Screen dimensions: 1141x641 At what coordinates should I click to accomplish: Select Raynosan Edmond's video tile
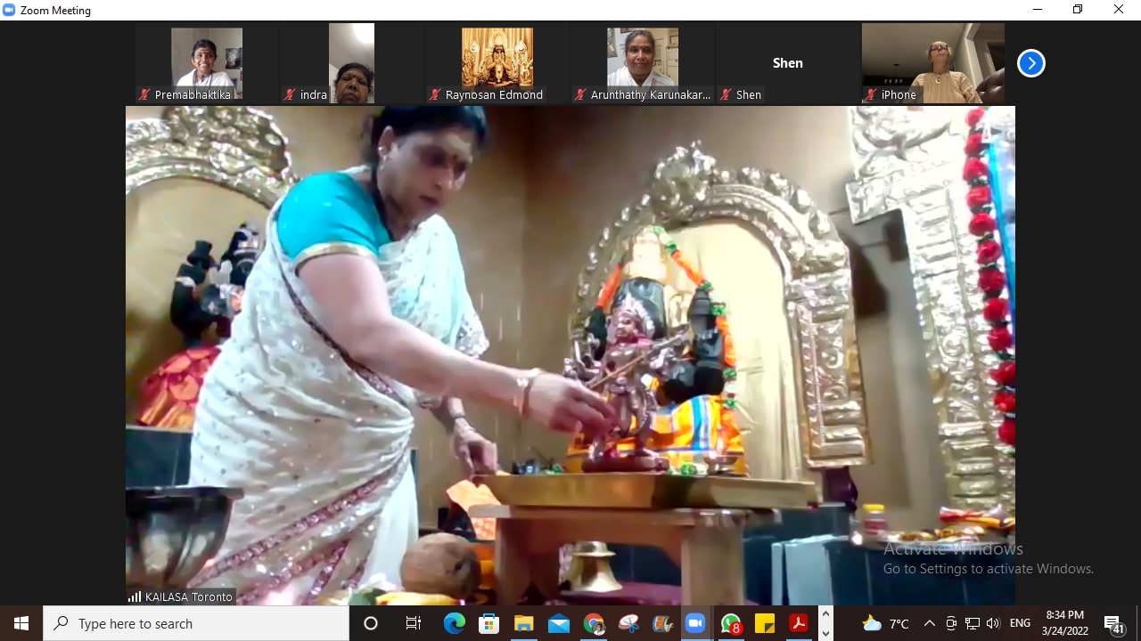click(x=497, y=63)
